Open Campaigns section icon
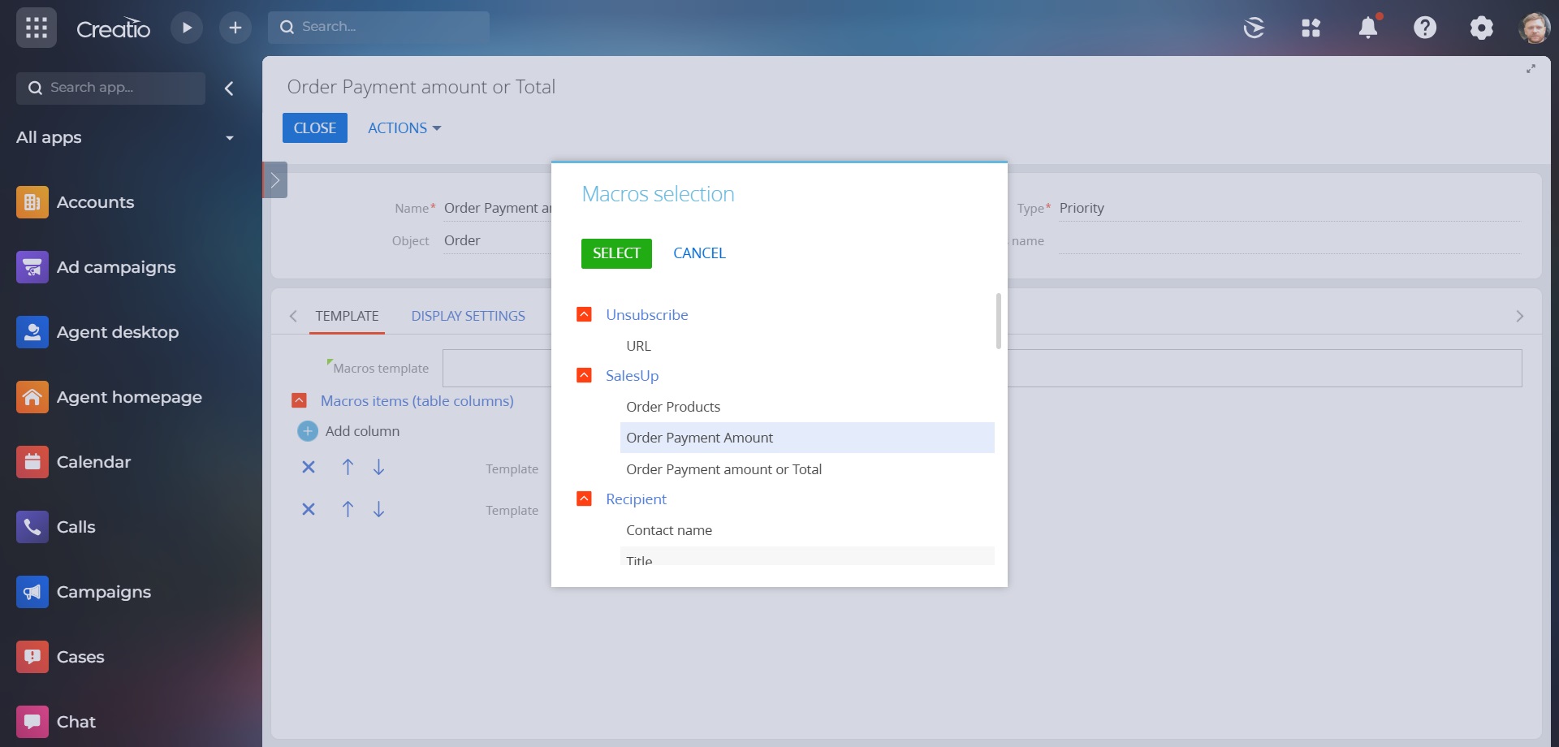1559x747 pixels. pos(32,592)
